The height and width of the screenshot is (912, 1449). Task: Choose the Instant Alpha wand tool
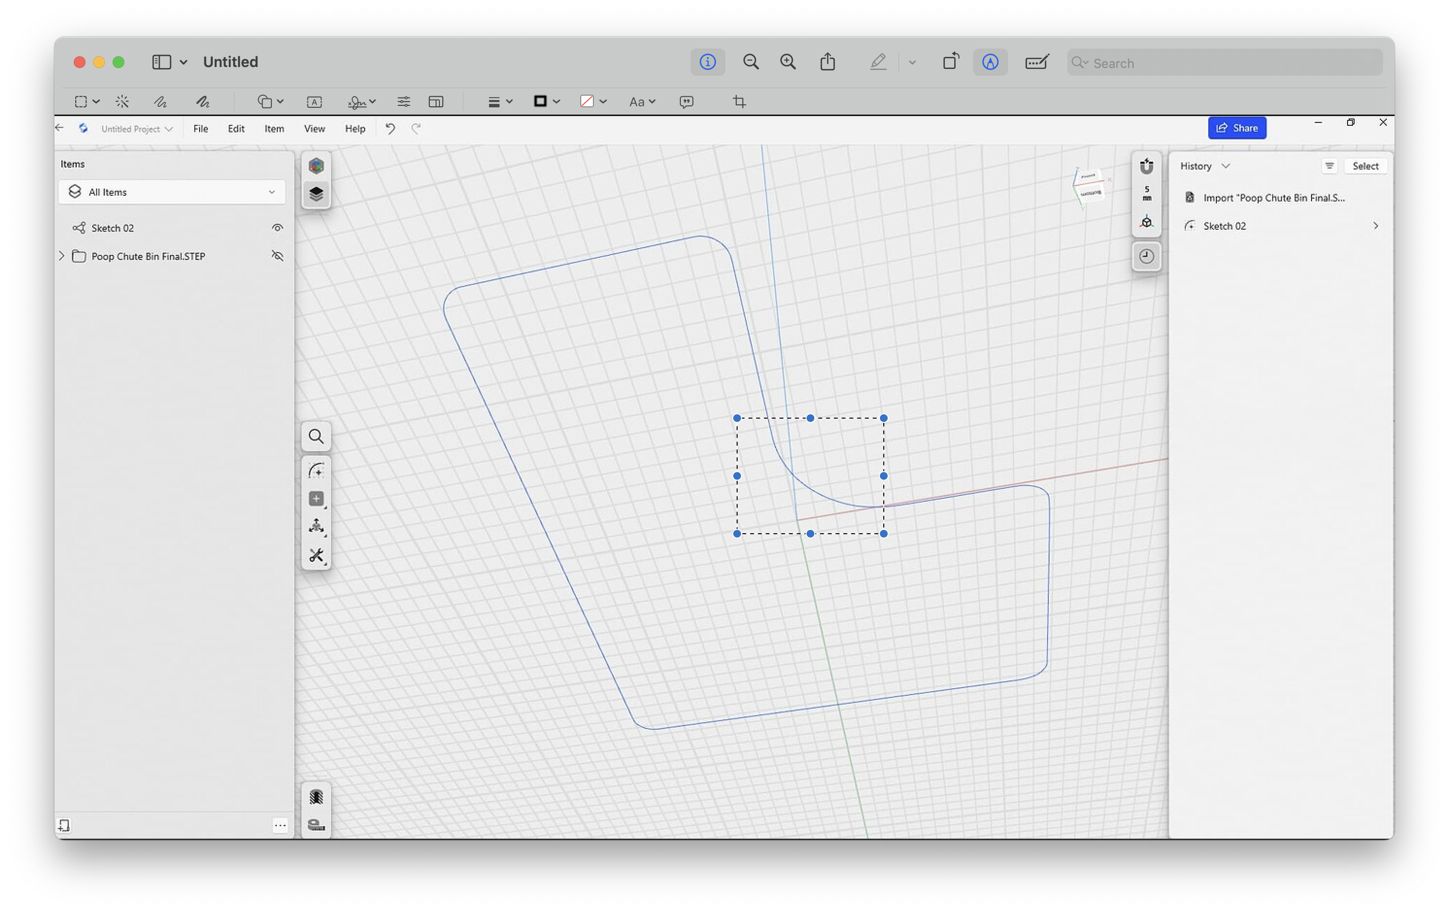[x=122, y=101]
